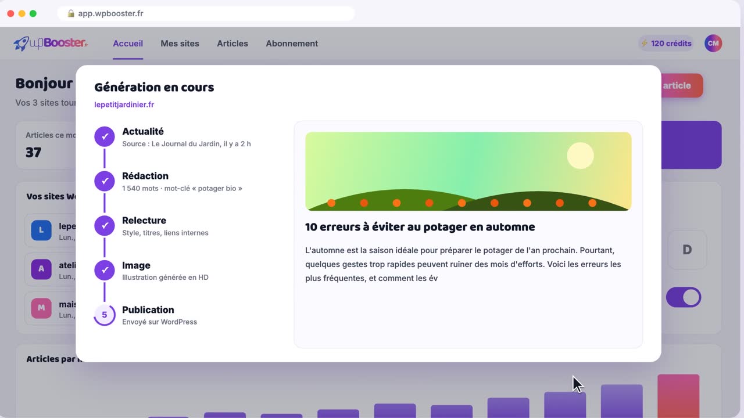This screenshot has width=744, height=418.
Task: Click the partially hidden article button
Action: tap(682, 85)
